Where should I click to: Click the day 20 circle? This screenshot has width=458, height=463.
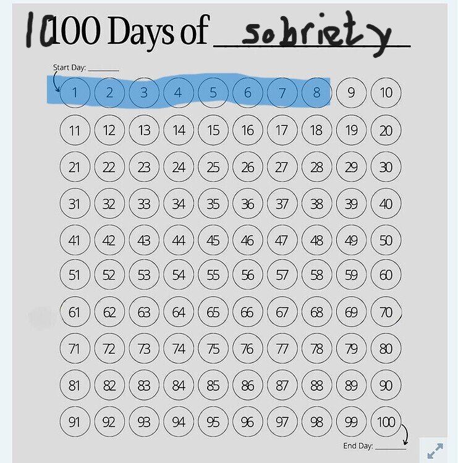[x=386, y=130]
